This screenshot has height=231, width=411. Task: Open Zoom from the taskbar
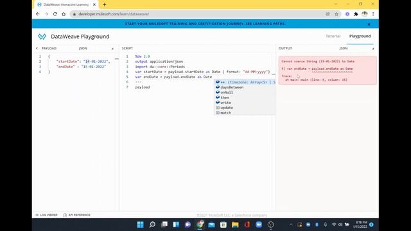[259, 225]
